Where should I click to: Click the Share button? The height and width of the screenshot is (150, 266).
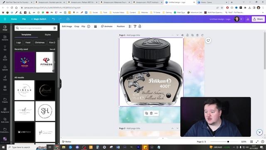pos(258,19)
